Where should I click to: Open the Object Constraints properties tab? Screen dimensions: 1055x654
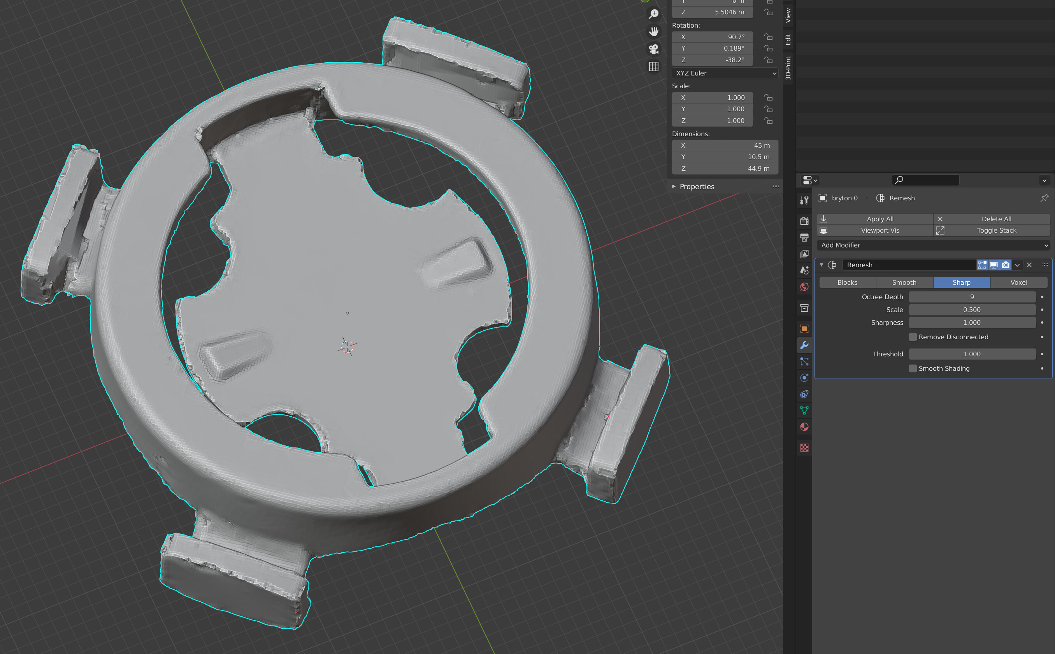804,394
